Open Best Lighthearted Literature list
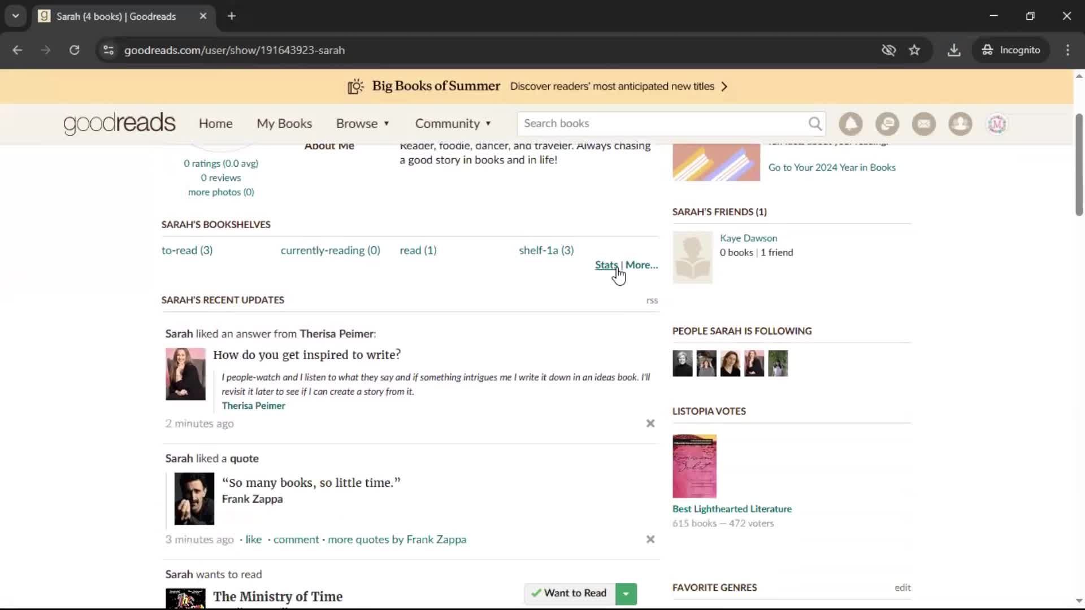 732,509
